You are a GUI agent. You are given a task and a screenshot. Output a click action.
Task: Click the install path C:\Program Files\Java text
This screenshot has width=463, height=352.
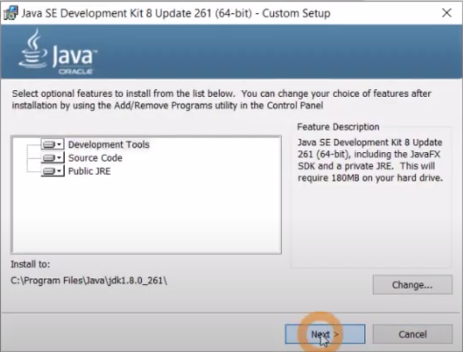89,281
